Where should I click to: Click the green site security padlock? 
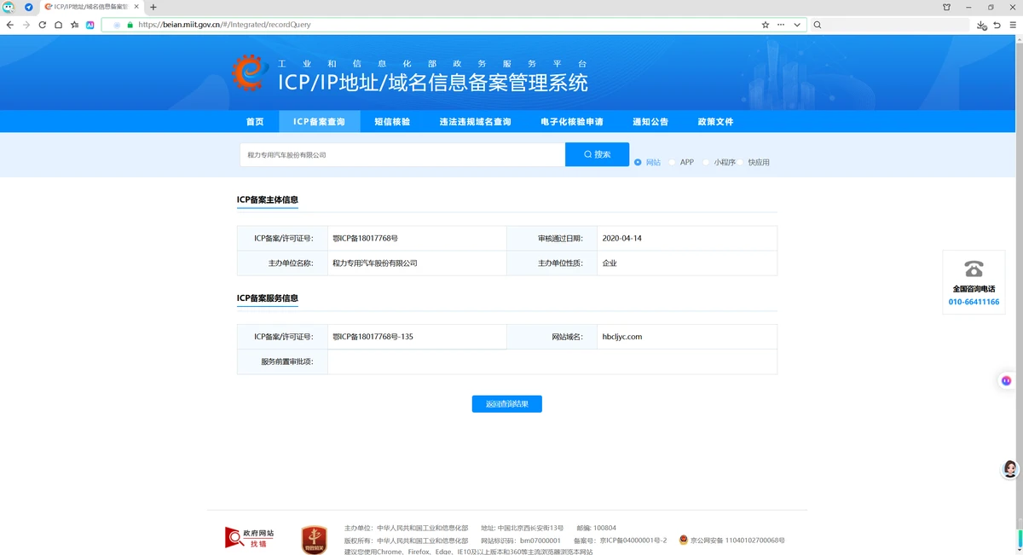click(130, 25)
